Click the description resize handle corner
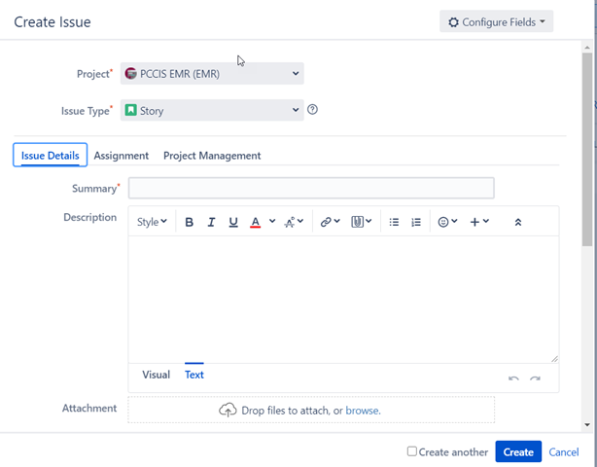 click(555, 359)
